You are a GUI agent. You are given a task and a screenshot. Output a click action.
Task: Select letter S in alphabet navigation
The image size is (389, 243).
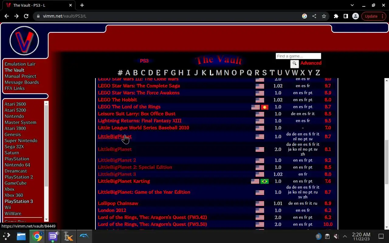264,73
